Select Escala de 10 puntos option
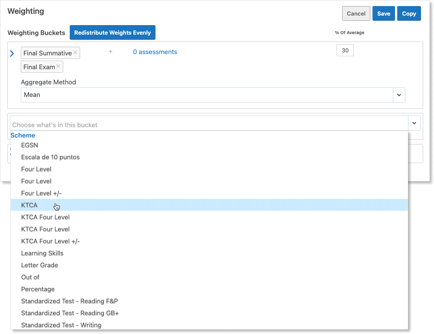Viewport: 434px width, 334px height. tap(50, 157)
